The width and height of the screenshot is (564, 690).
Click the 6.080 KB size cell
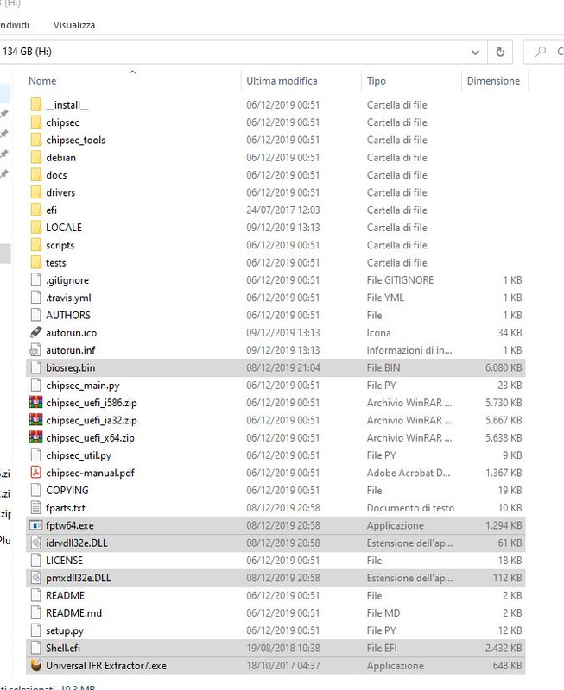point(504,367)
